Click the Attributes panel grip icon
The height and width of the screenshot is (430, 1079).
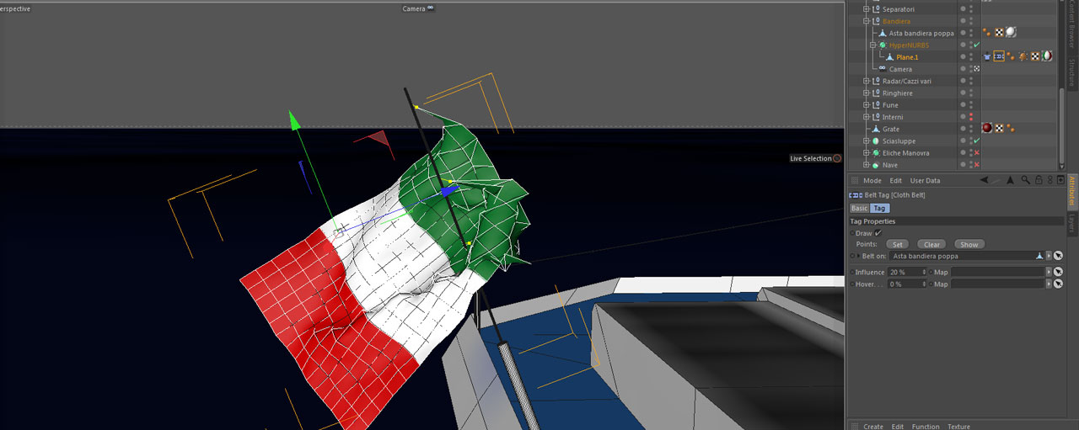(855, 180)
